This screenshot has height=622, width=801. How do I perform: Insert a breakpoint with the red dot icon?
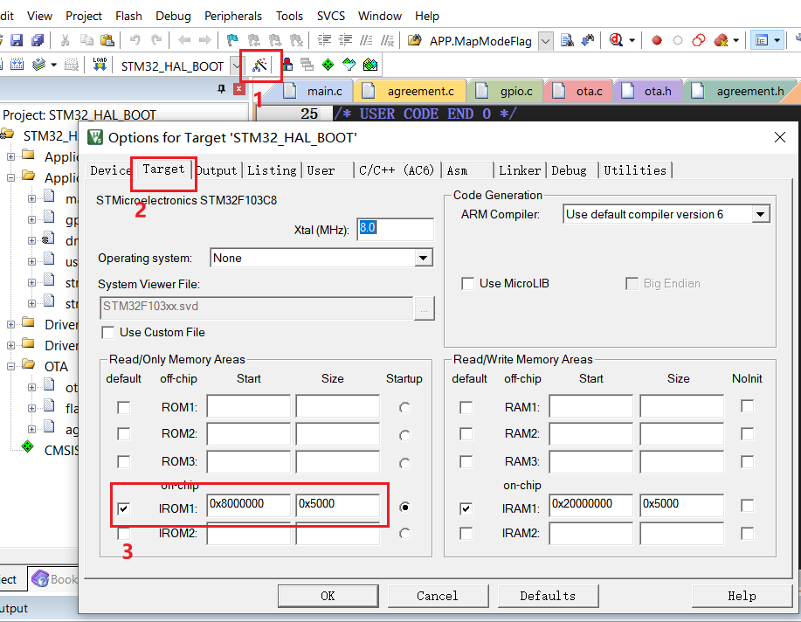coord(656,39)
